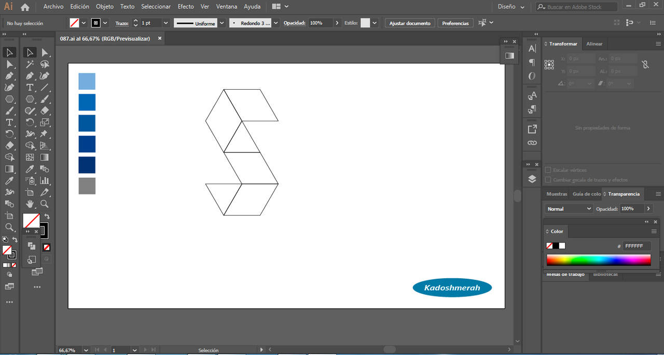This screenshot has width=664, height=355.
Task: Open the Paragraph panel icon
Action: (x=532, y=62)
